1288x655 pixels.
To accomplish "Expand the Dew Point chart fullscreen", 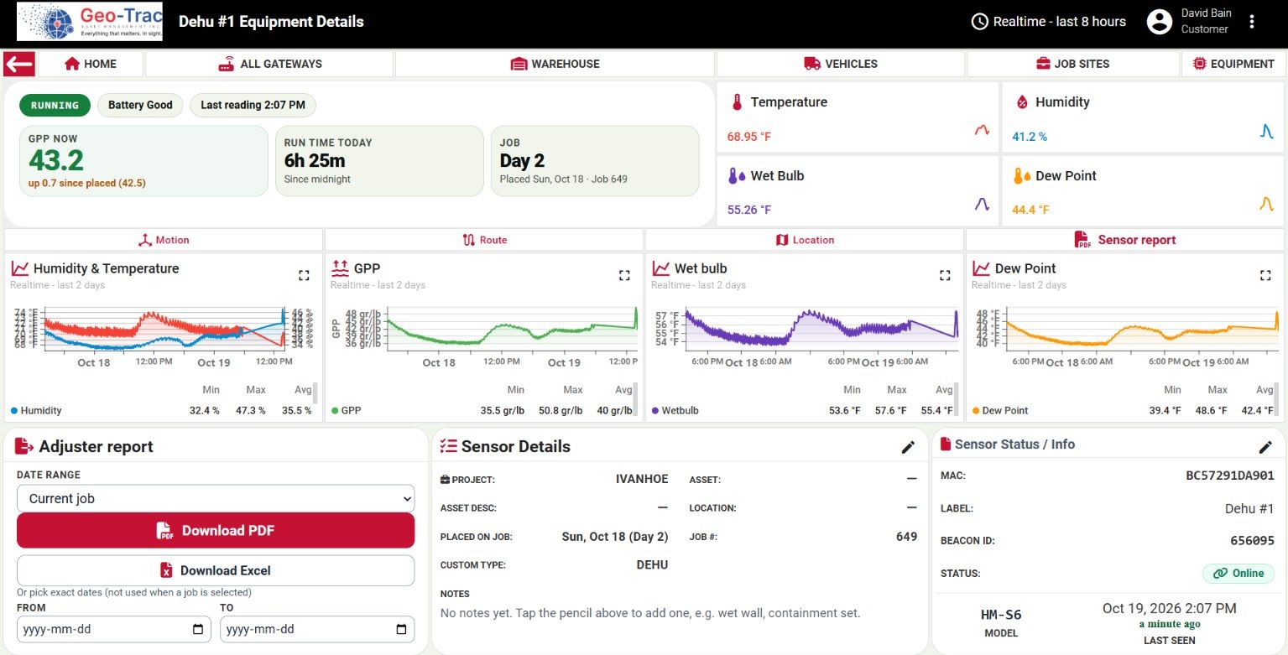I will coord(1265,275).
